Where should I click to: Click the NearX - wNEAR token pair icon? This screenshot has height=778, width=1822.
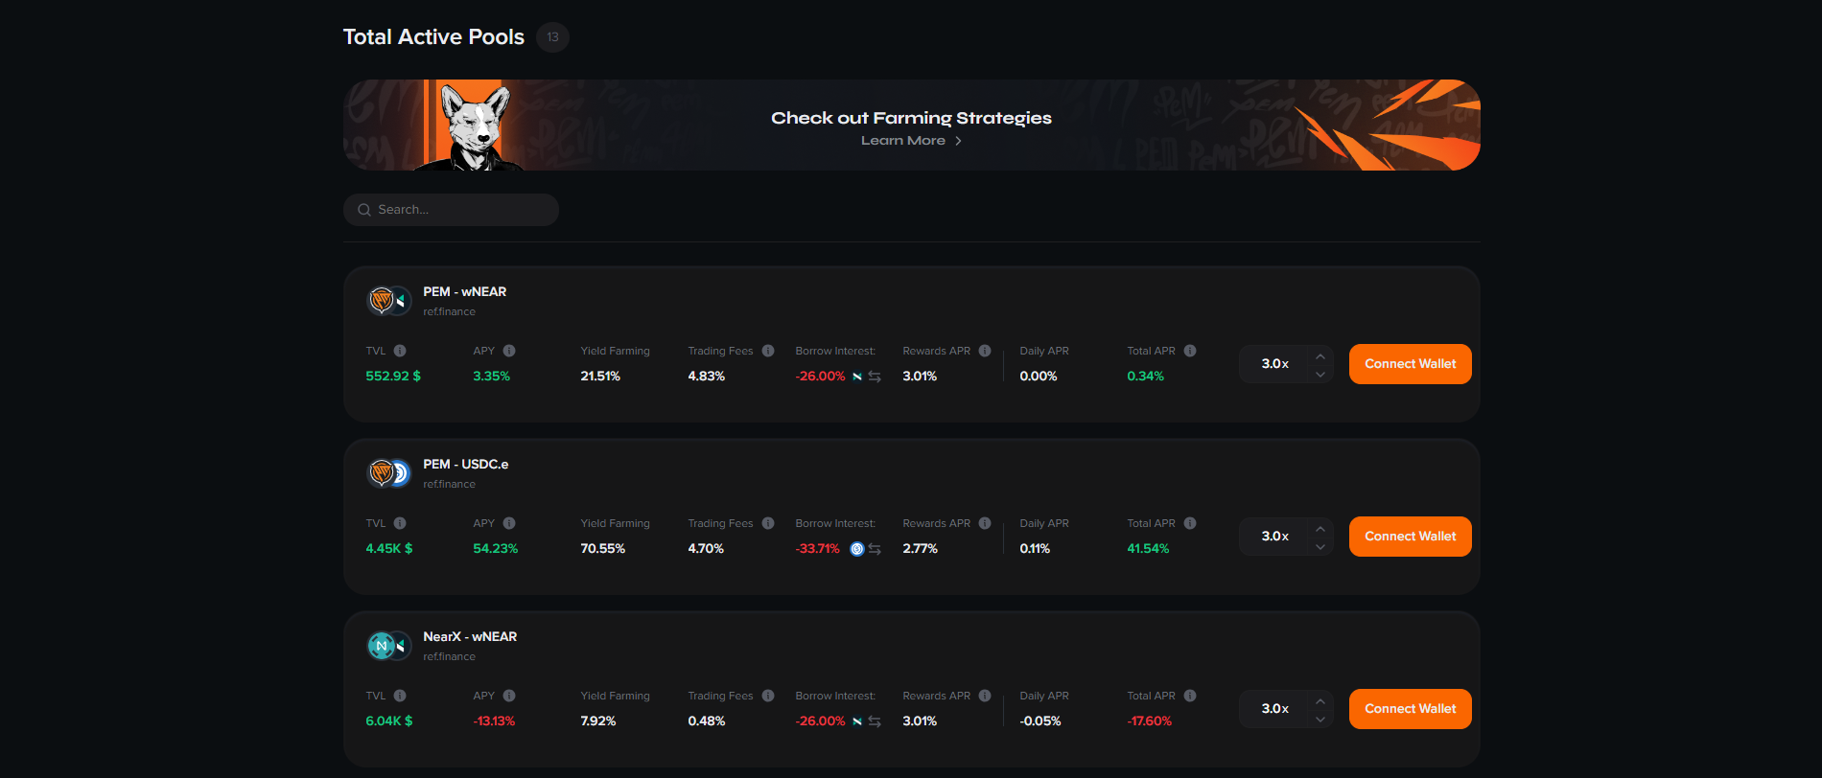389,646
